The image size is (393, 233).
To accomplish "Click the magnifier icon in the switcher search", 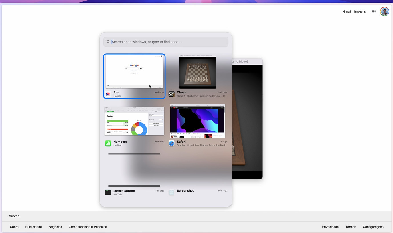I will [108, 42].
